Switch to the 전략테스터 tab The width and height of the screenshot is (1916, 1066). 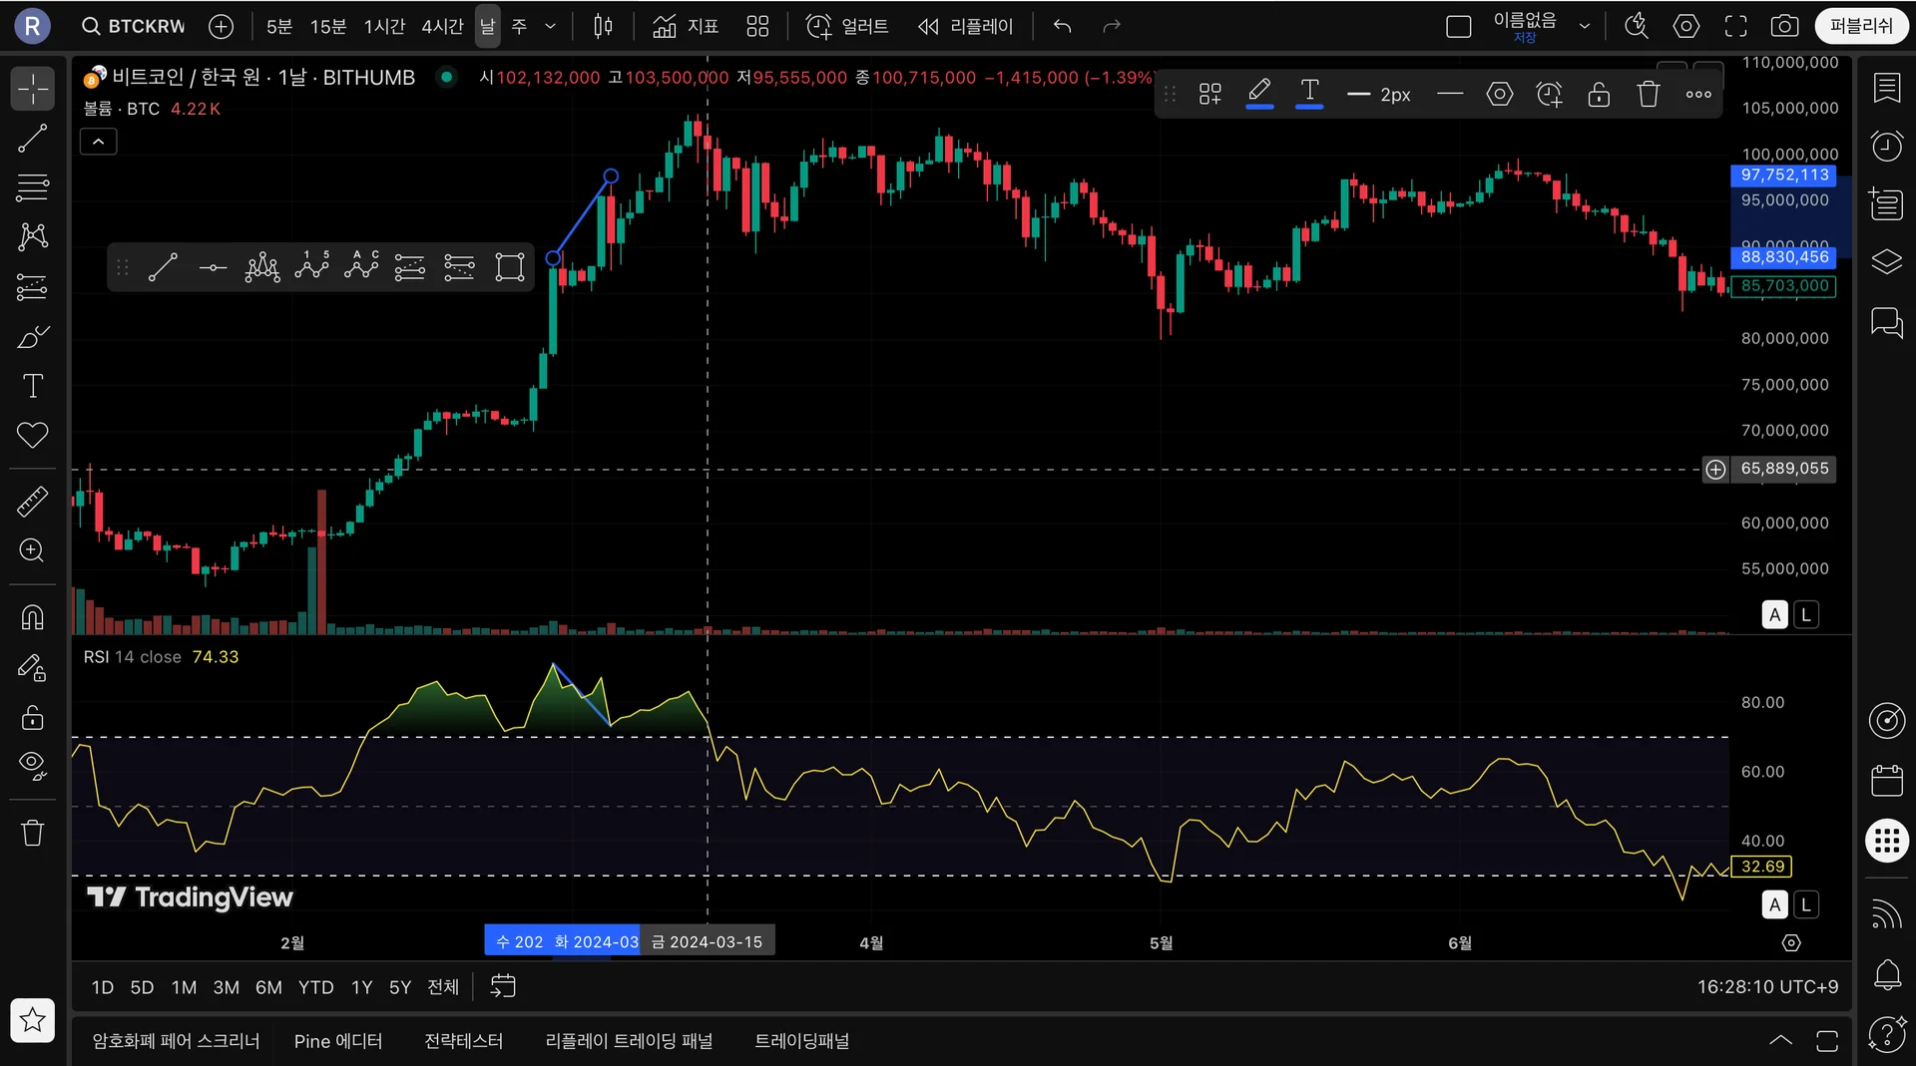pyautogui.click(x=463, y=1041)
